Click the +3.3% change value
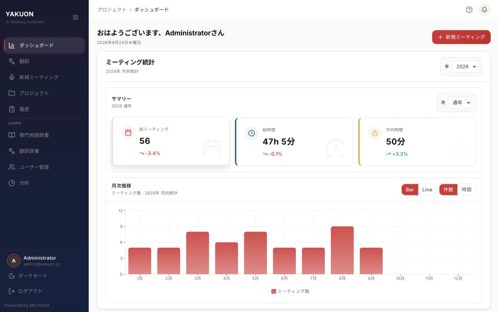499x312 pixels. click(x=400, y=154)
